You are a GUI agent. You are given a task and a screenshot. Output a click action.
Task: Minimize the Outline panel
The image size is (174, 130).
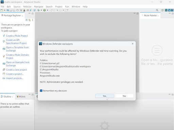click(x=30, y=94)
